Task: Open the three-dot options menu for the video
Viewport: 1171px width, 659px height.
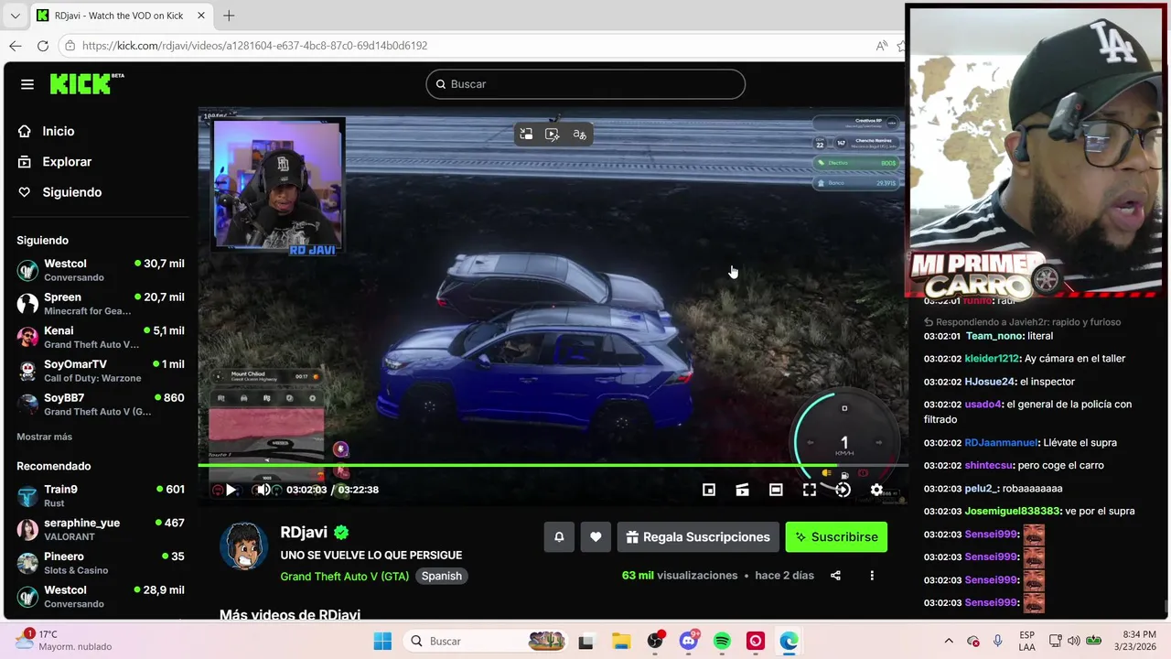Action: tap(872, 576)
